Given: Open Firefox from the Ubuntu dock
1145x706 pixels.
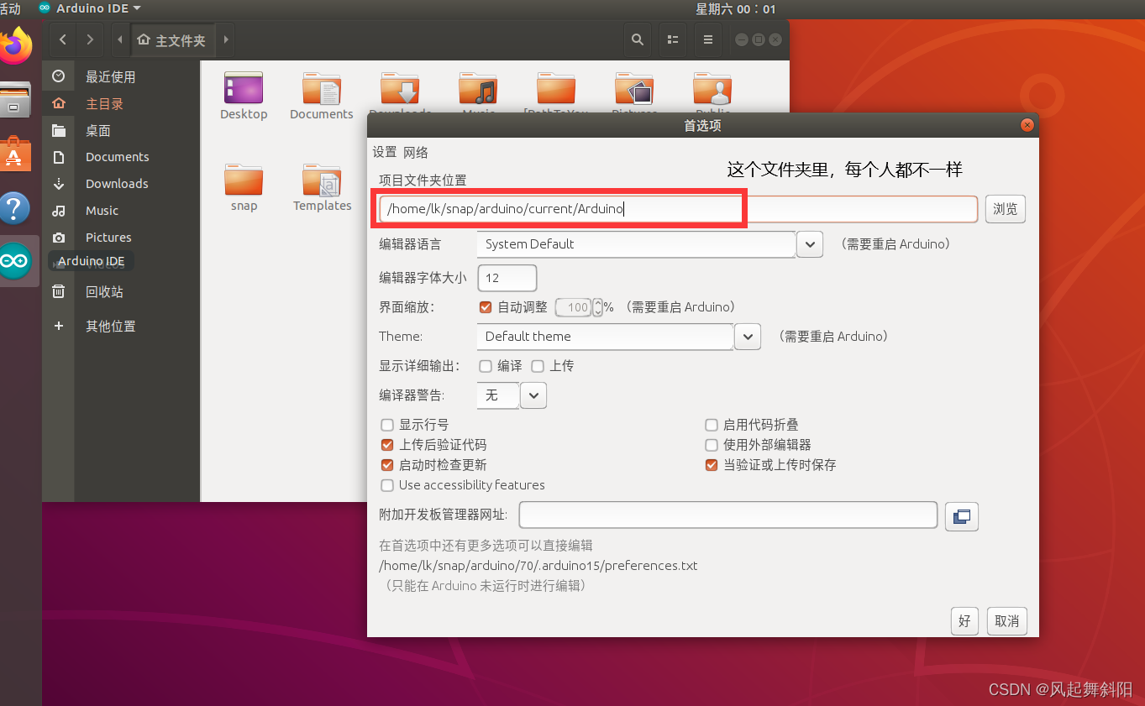Looking at the screenshot, I should 16,44.
